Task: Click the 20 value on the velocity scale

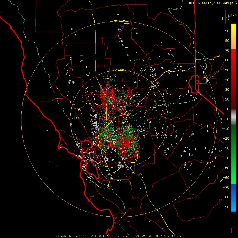Action: [x=227, y=99]
